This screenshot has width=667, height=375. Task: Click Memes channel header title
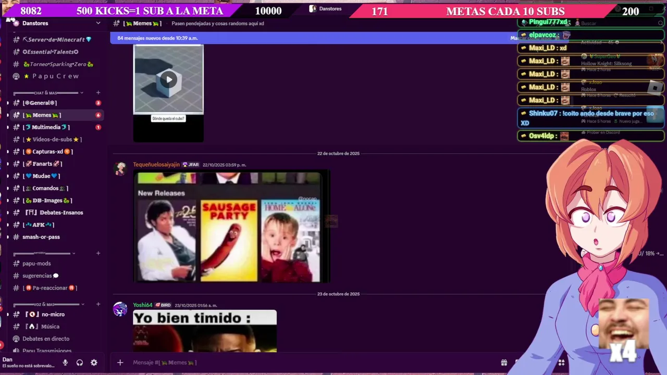(x=142, y=23)
